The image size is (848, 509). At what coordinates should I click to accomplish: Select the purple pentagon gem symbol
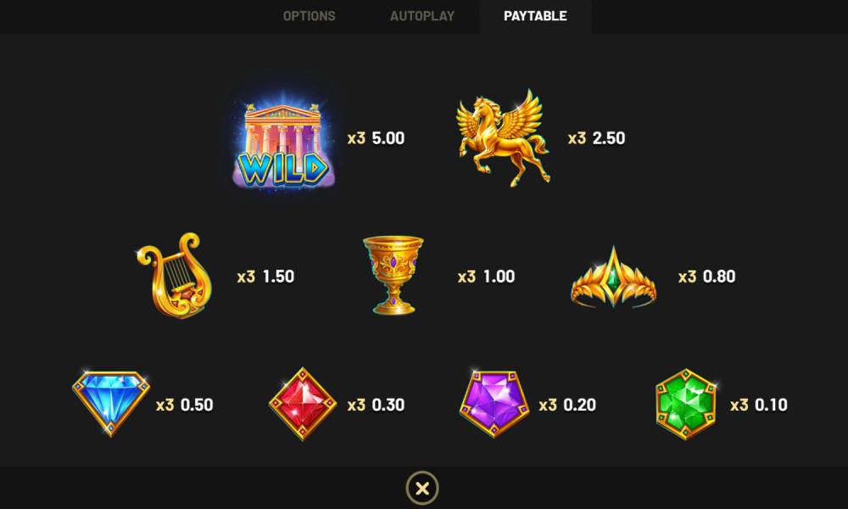click(x=494, y=404)
